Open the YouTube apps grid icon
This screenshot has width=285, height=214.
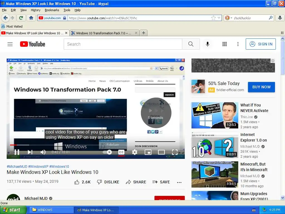pos(225,44)
